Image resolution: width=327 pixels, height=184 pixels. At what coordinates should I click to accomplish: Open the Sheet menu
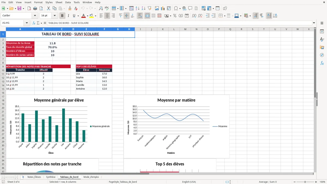pyautogui.click(x=59, y=2)
